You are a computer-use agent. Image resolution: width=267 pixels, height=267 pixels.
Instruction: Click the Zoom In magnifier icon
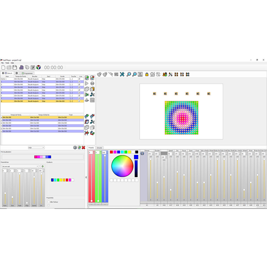coord(129,74)
